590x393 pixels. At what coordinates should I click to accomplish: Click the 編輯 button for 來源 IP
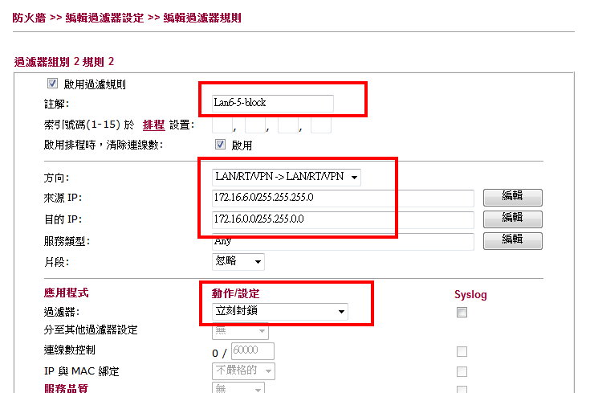[512, 198]
